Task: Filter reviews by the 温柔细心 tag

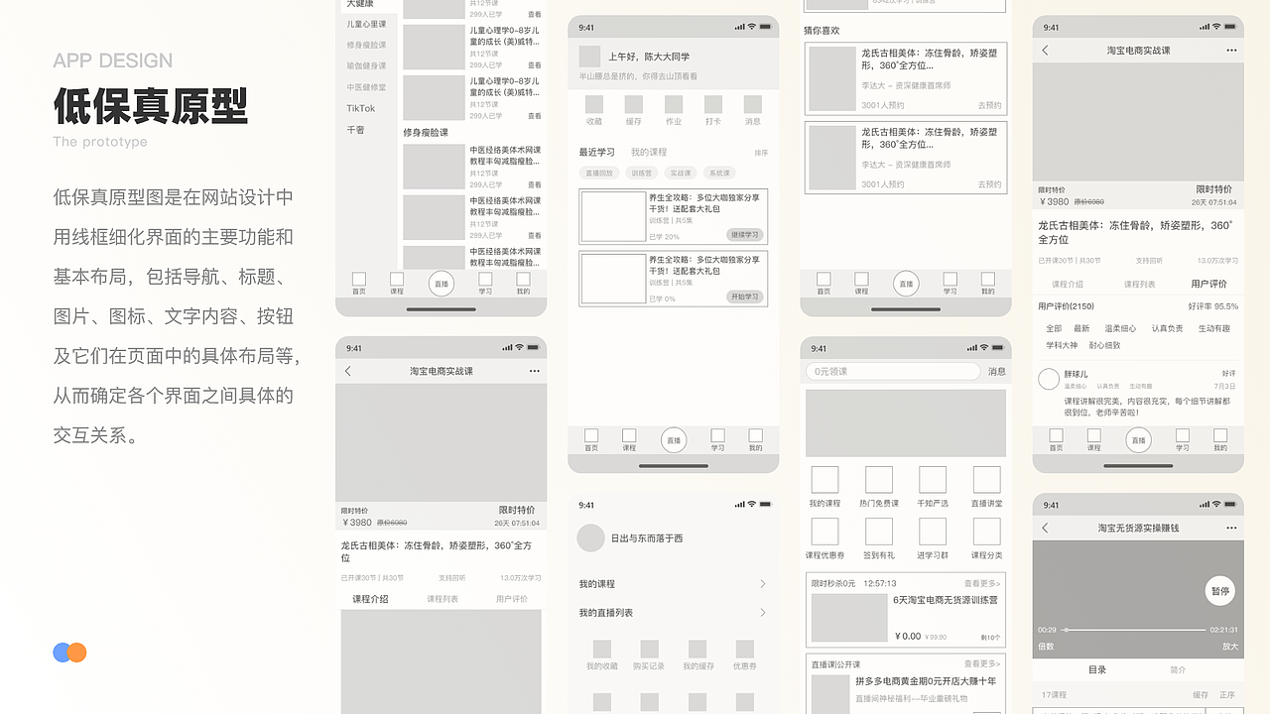Action: click(x=1120, y=328)
